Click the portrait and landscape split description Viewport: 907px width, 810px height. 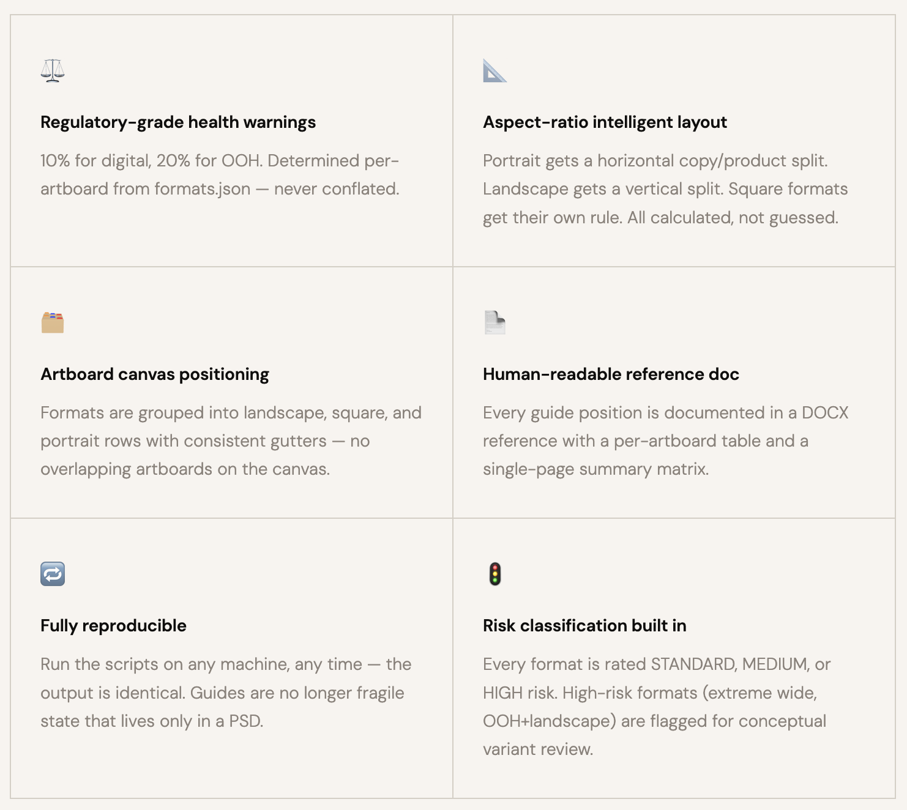pos(665,189)
